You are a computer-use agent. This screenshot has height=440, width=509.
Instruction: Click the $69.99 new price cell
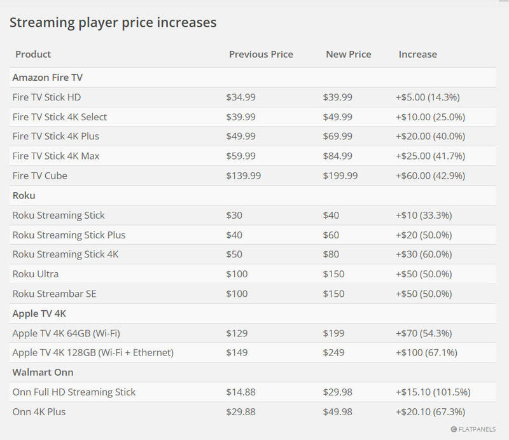338,136
